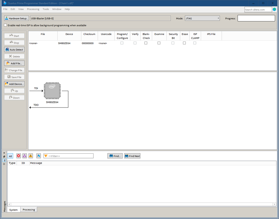Click the Find Next button

132,156
